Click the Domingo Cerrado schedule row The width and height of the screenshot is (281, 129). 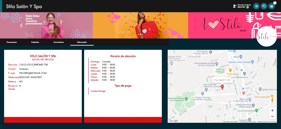pos(101,62)
